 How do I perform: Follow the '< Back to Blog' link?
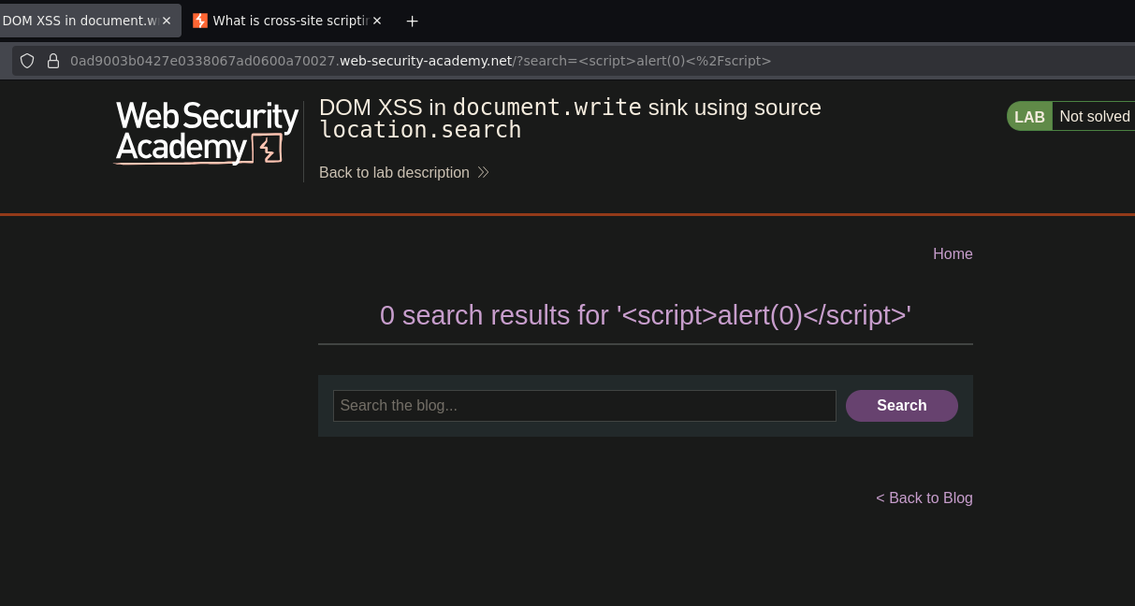pyautogui.click(x=924, y=498)
